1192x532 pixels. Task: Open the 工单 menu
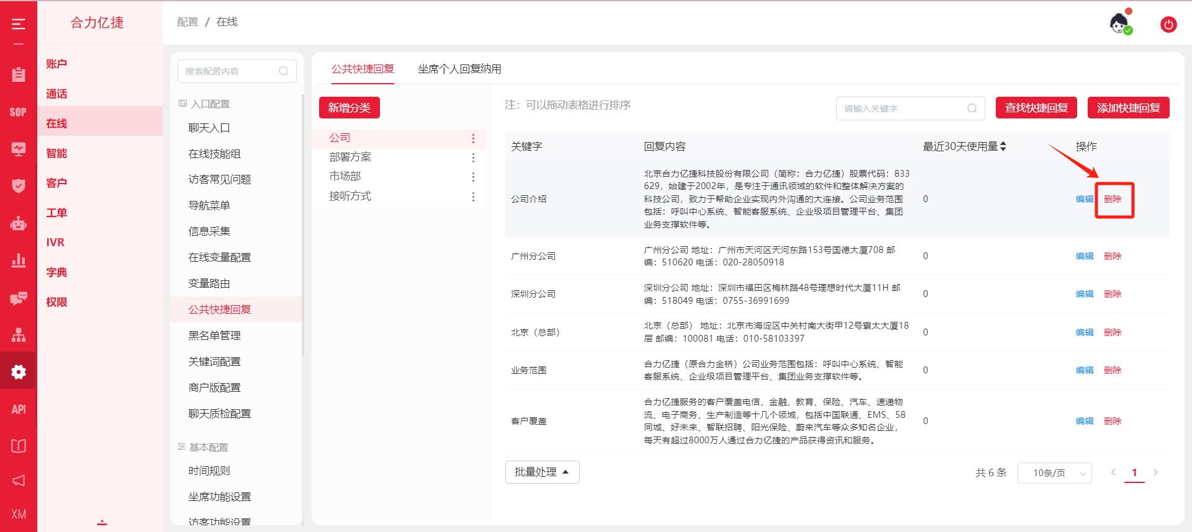[56, 213]
